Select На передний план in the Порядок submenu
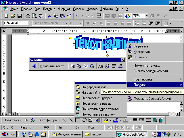 (101, 87)
